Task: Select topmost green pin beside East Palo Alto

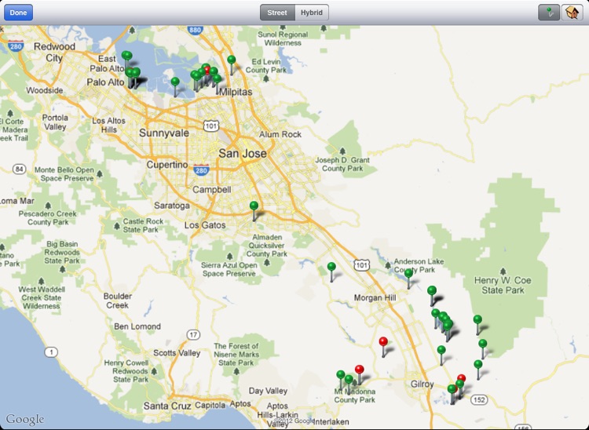Action: (x=127, y=56)
